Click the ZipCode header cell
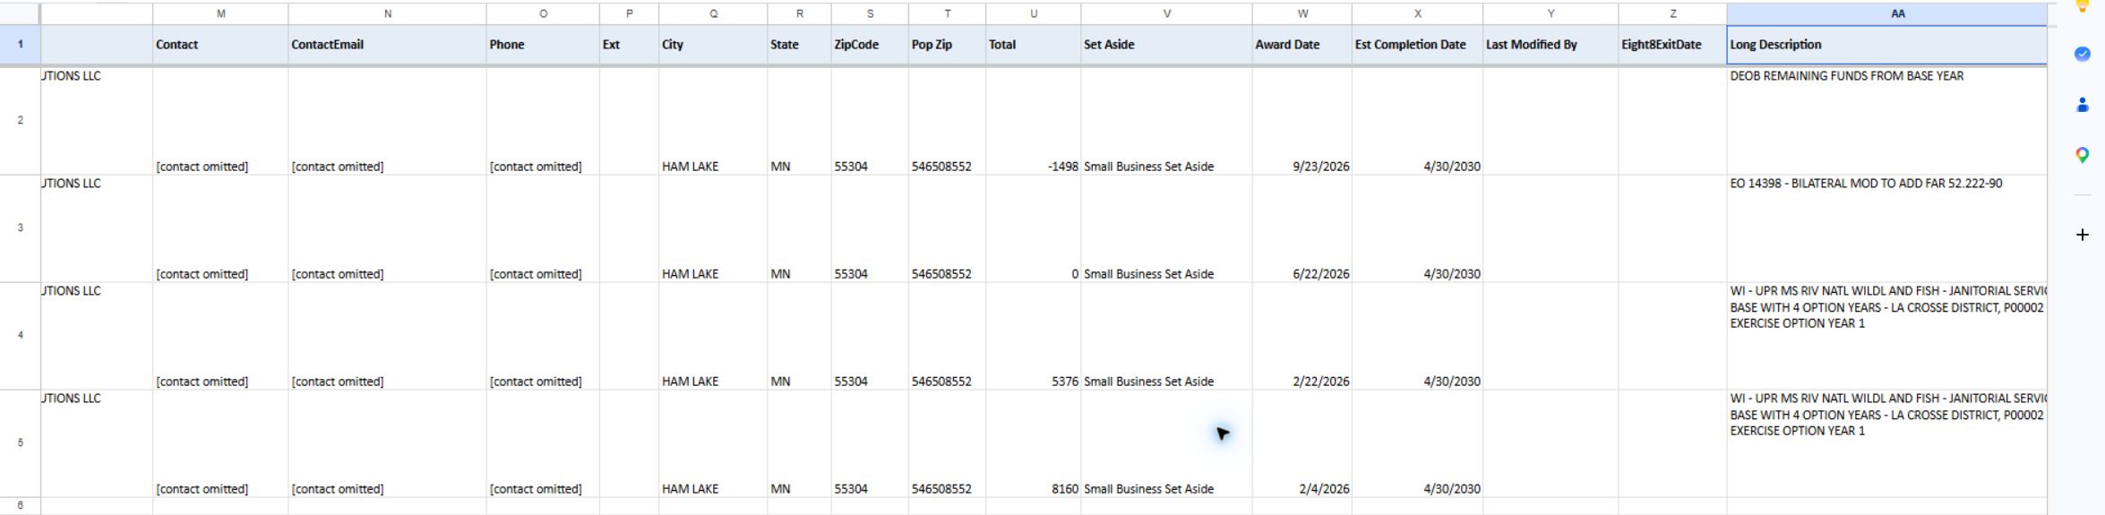Image resolution: width=2105 pixels, height=515 pixels. (x=870, y=45)
